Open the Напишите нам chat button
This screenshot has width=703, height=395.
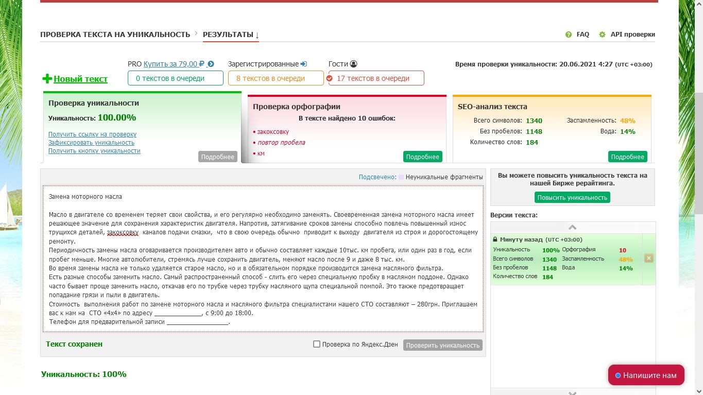pyautogui.click(x=646, y=375)
